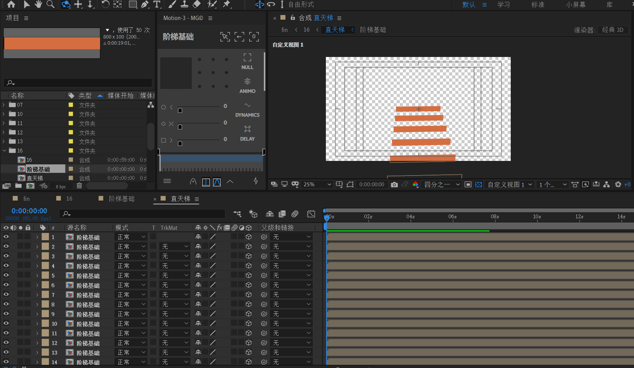This screenshot has width=634, height=368.
Task: Open blend mode dropdown for layer 6
Action: [131, 285]
